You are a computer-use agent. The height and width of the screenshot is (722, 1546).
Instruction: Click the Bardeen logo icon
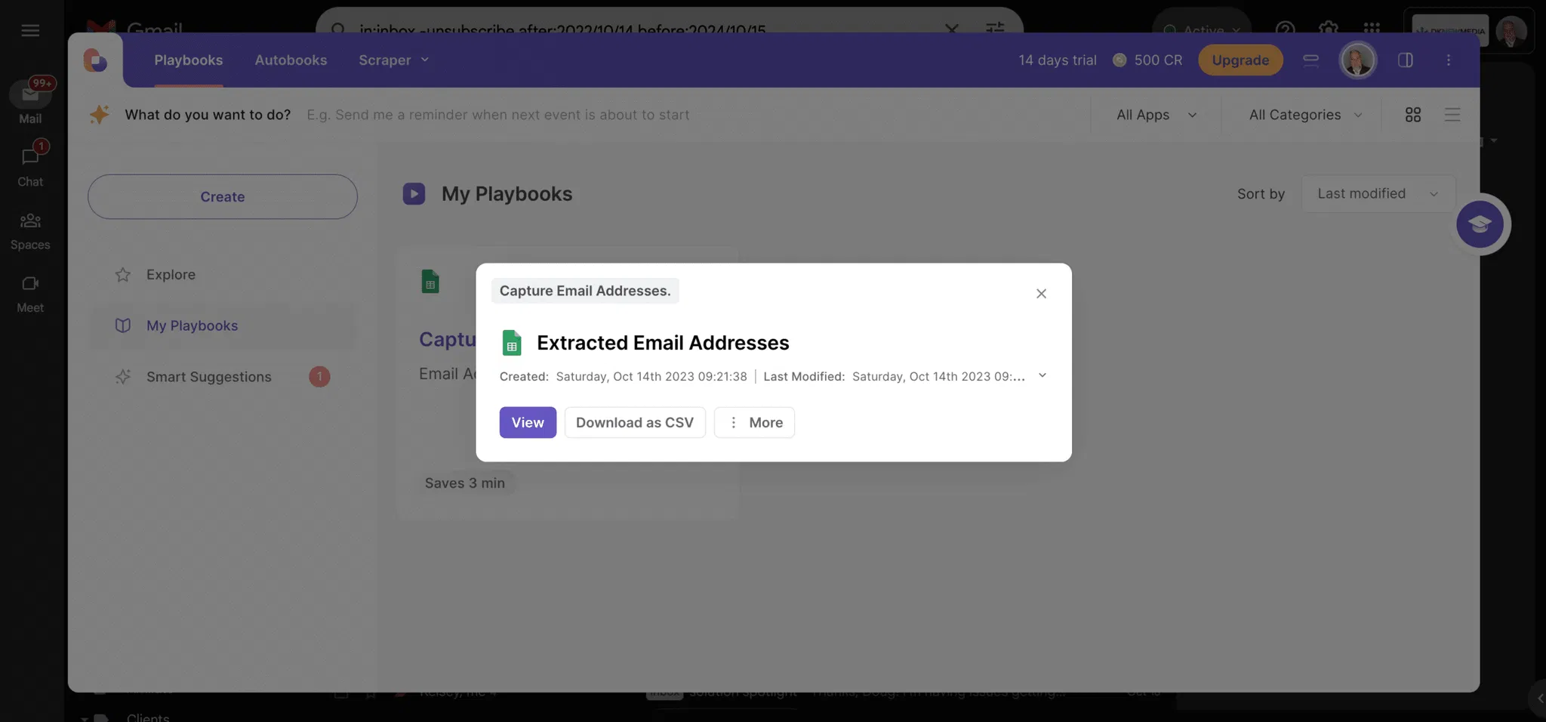click(95, 60)
